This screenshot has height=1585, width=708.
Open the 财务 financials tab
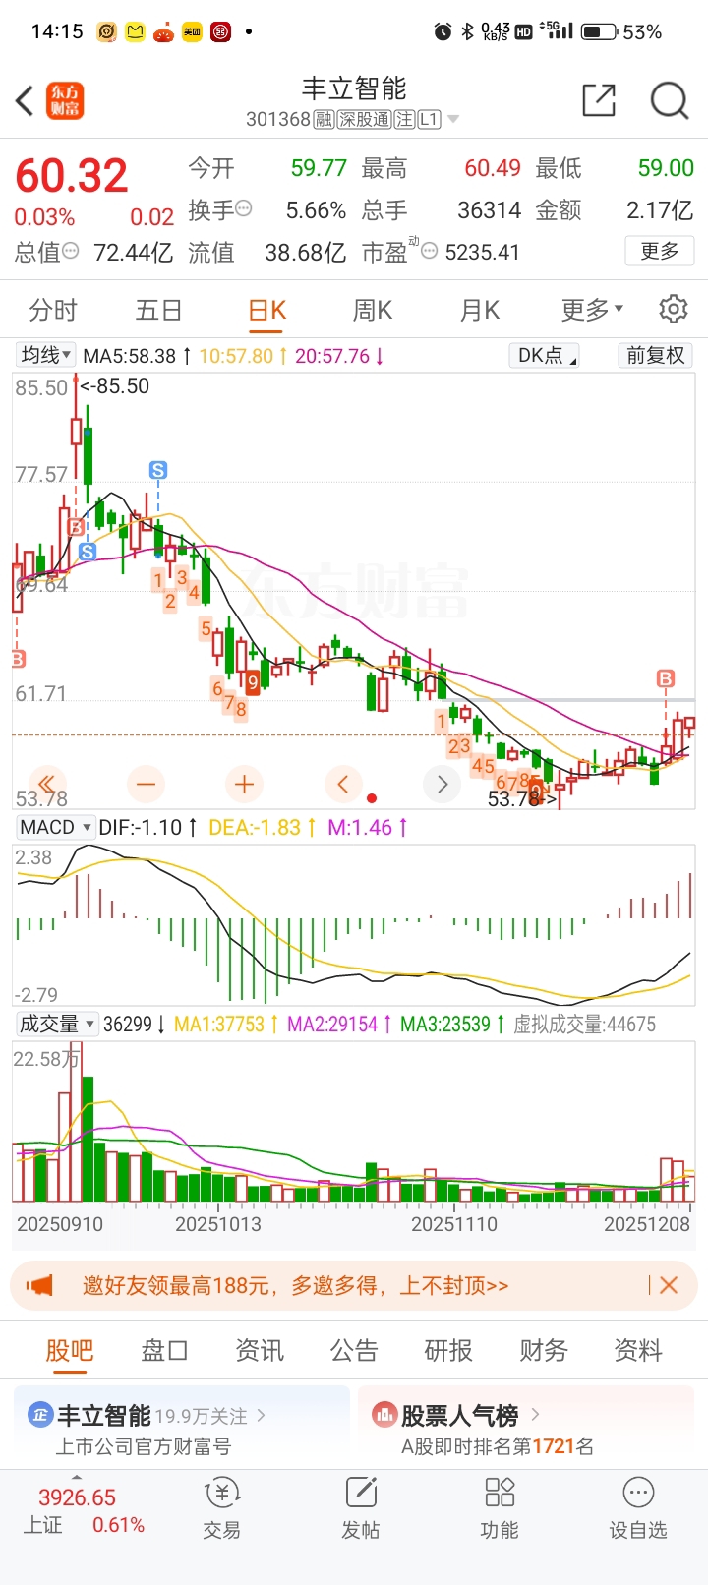click(544, 1350)
